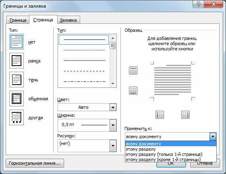Open the Ширина width dropdown arrow
Image resolution: width=226 pixels, height=174 pixels.
coord(113,125)
